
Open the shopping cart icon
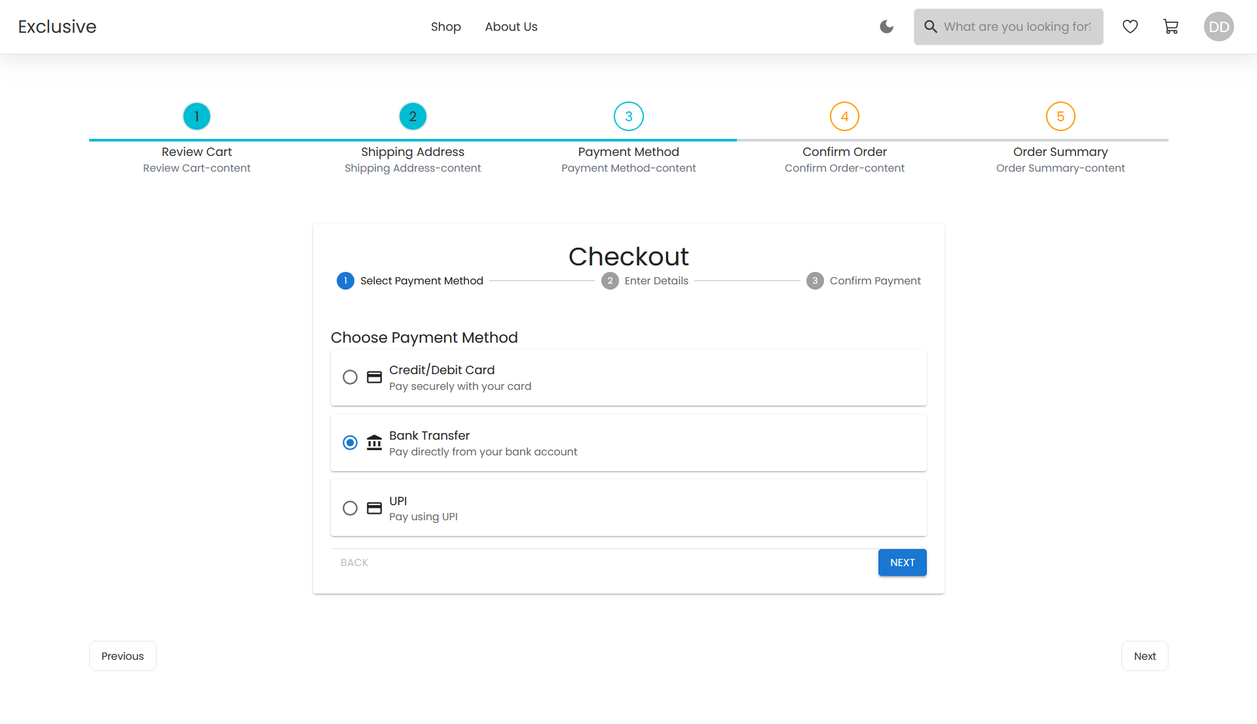(x=1171, y=27)
